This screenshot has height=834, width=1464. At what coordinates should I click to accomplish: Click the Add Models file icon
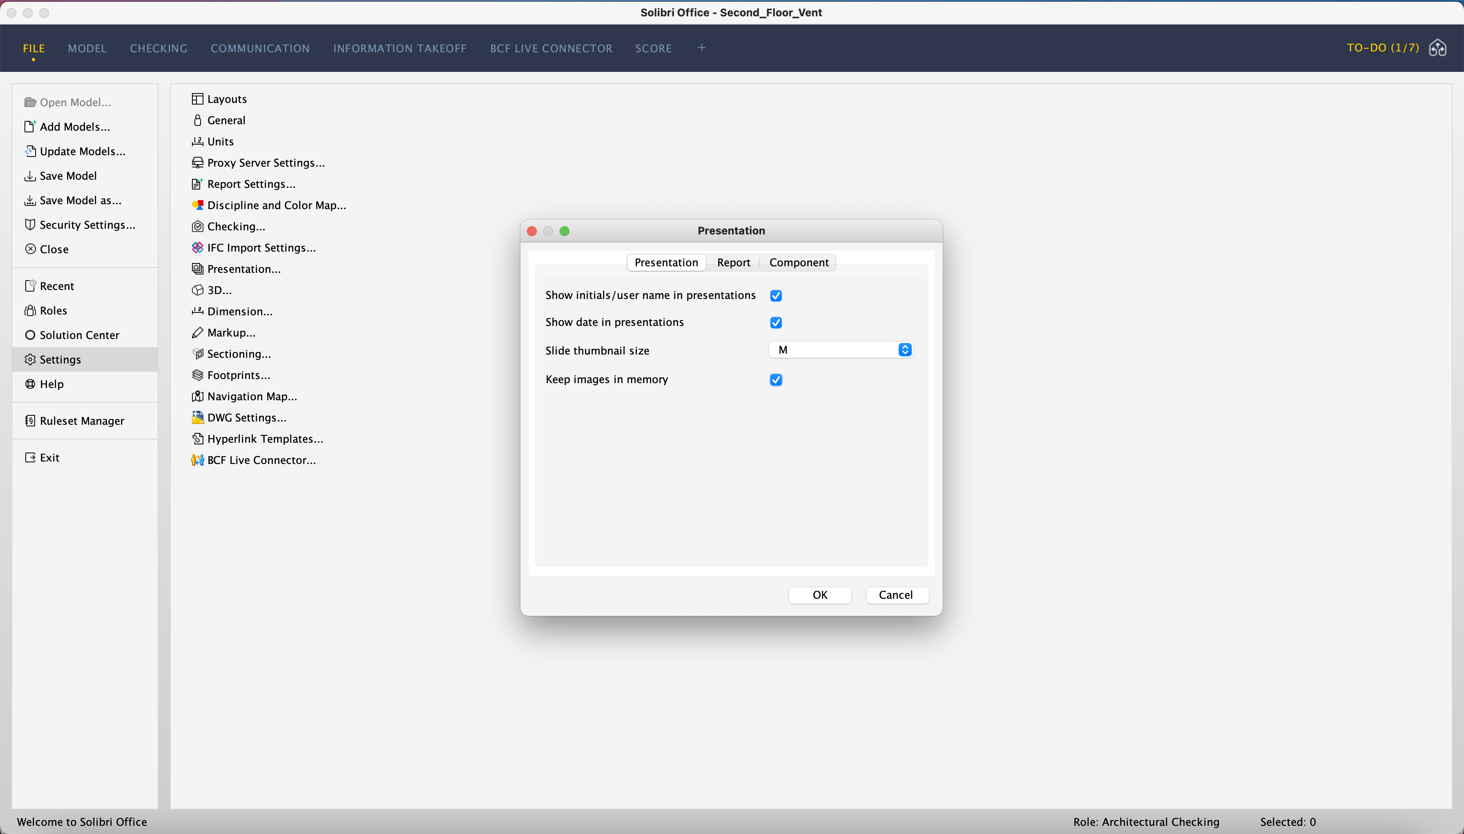tap(30, 126)
